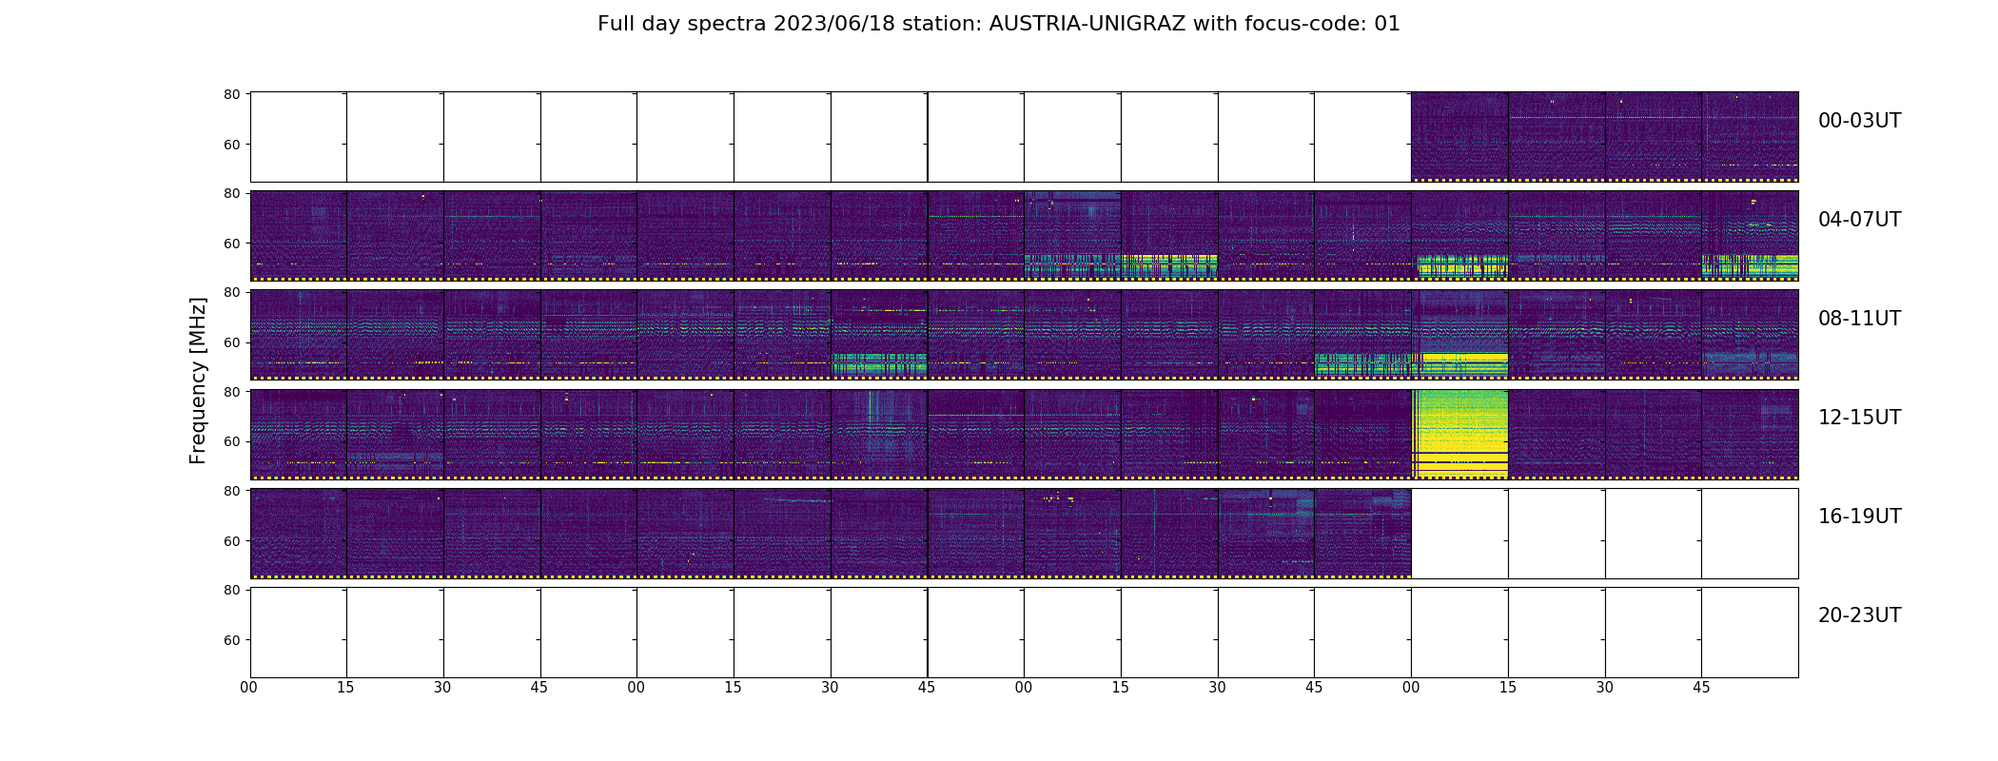The image size is (1998, 761).
Task: Click the "20-23UT" row label
Action: pos(1859,615)
